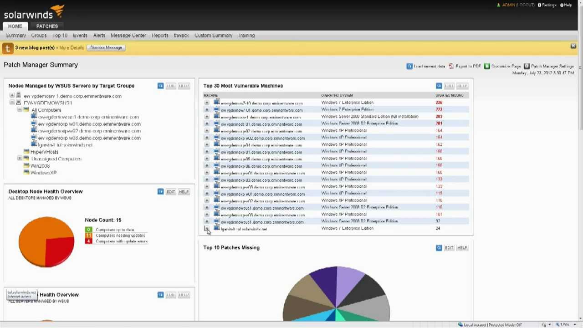This screenshot has width=583, height=328.
Task: Click the green Customize Page icon
Action: [487, 67]
